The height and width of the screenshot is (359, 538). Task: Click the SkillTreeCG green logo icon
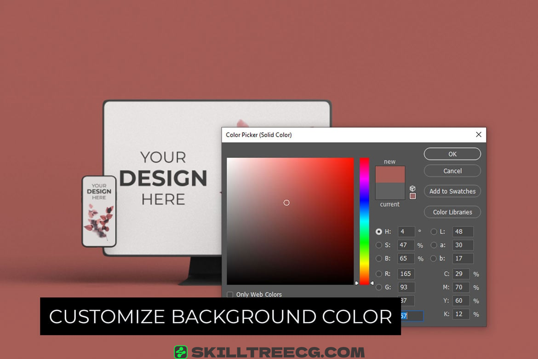pos(181,353)
